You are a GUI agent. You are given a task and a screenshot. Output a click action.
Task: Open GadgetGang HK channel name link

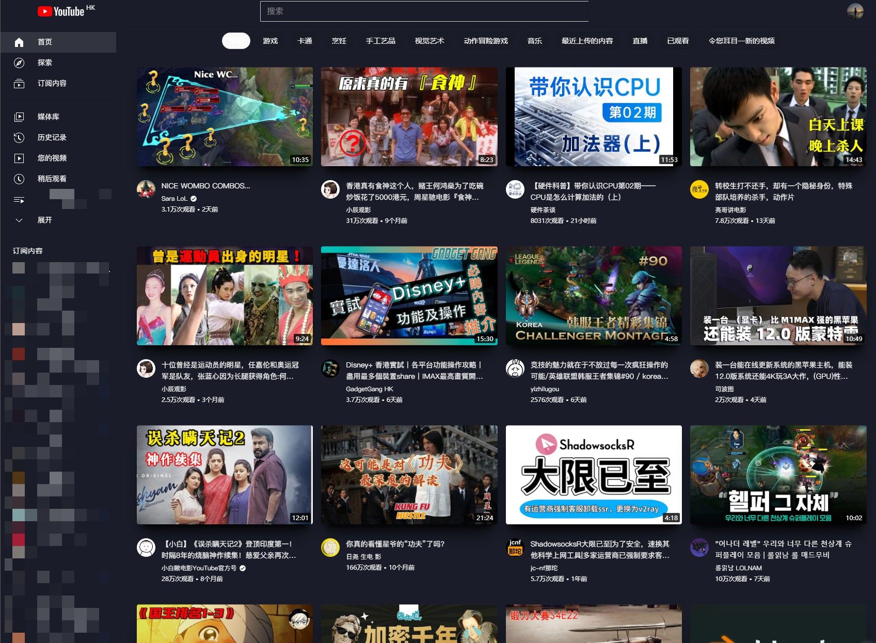point(370,389)
